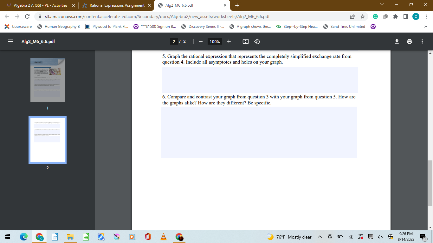Click the question 6 answer box
Screen dimensions: 433x243
(259, 132)
